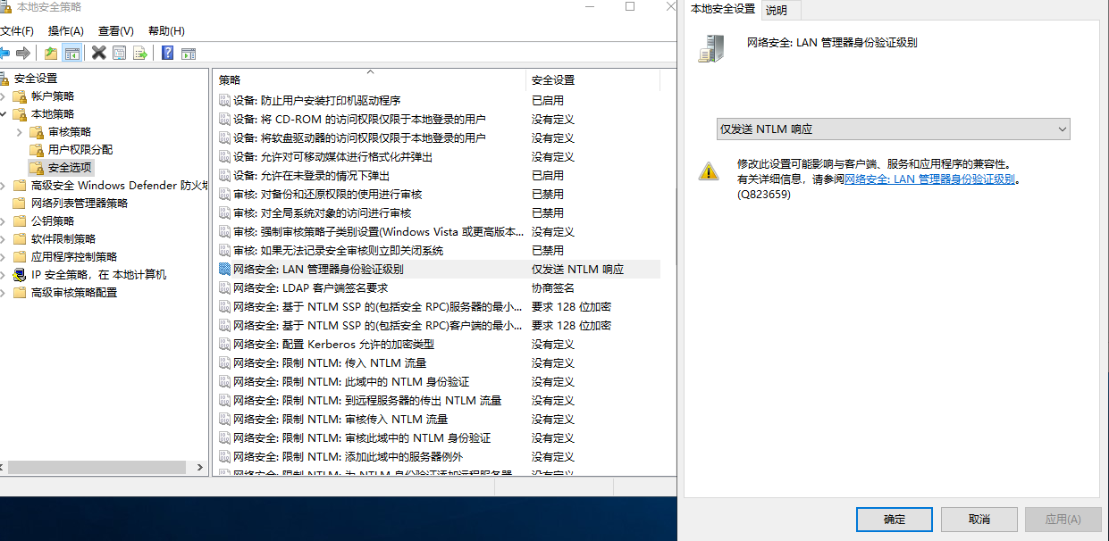
Task: Expand the 审核策略 tree node
Action: pos(20,132)
